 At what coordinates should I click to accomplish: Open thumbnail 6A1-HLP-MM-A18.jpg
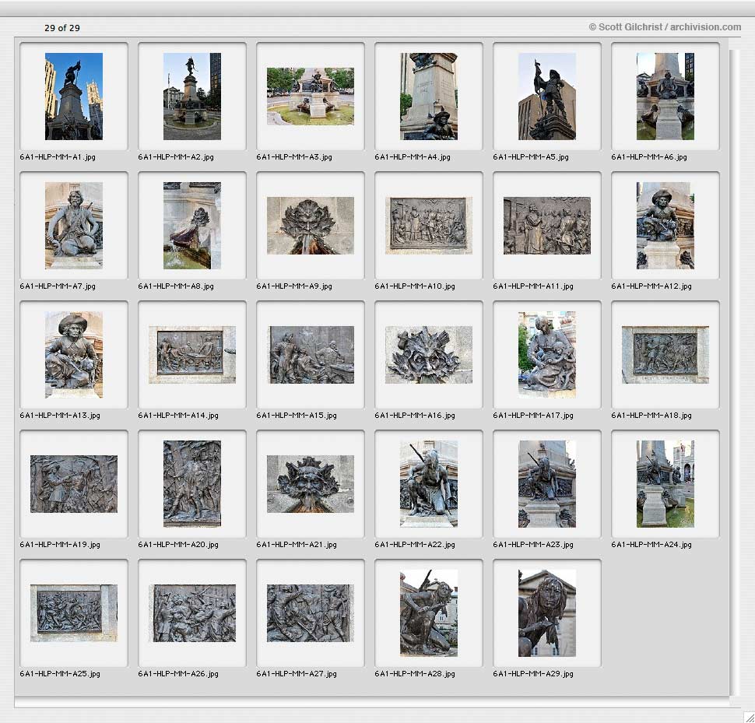665,355
